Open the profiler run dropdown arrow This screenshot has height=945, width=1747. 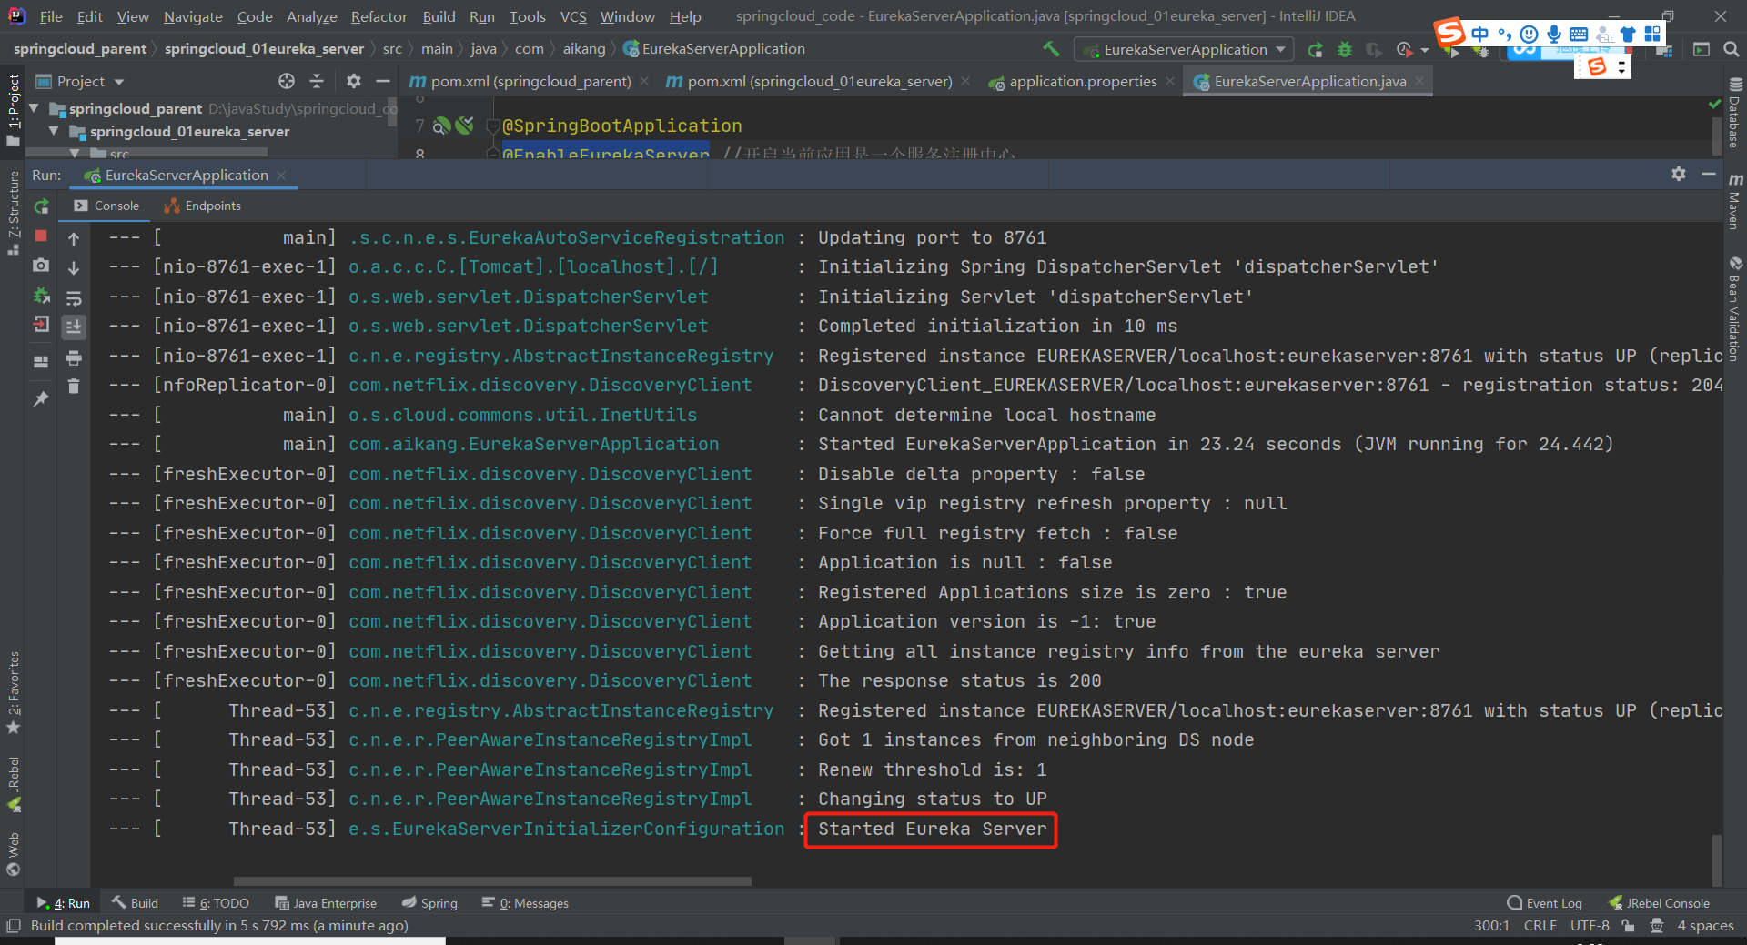[1425, 50]
